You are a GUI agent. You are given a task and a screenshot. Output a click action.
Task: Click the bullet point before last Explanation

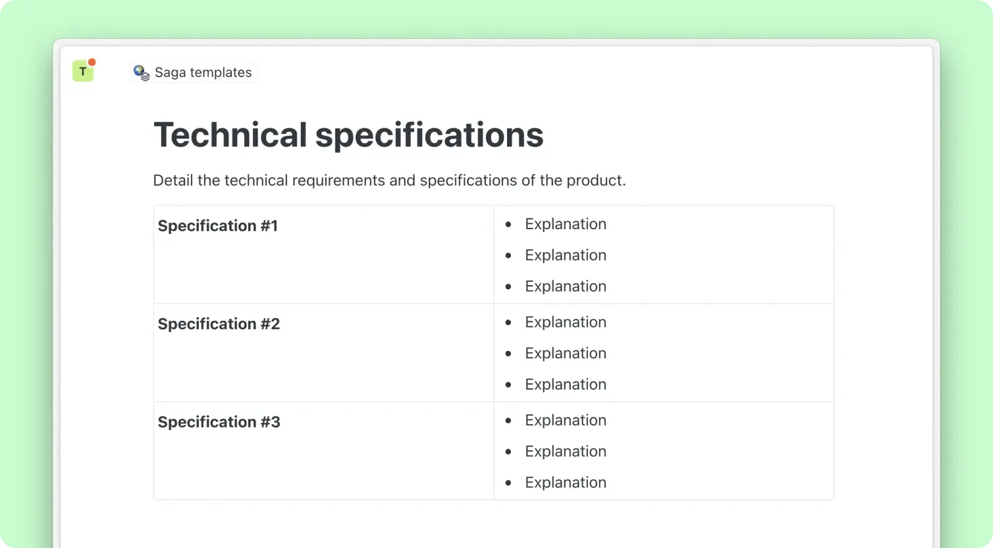coord(508,483)
